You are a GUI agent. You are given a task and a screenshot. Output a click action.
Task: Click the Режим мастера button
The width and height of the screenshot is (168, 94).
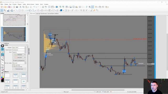(x=19, y=69)
